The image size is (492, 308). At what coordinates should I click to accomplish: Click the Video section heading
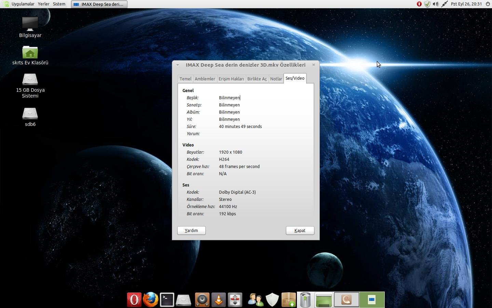[x=188, y=145]
